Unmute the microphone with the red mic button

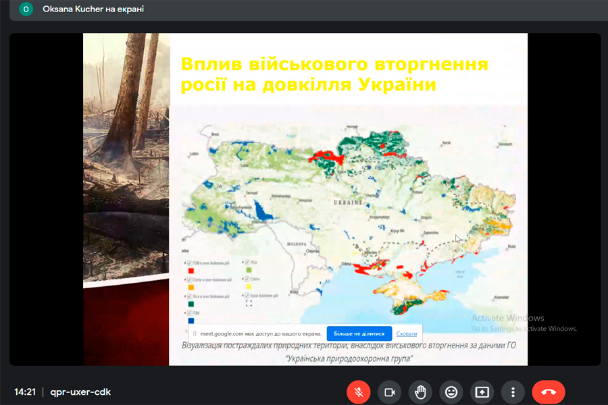click(x=359, y=392)
